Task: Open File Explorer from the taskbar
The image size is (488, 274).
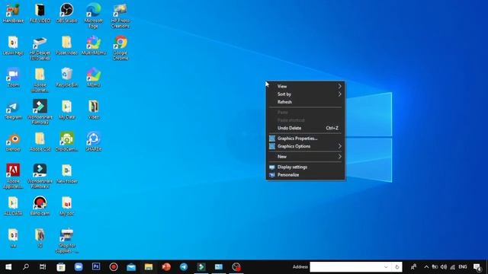Action: 149,266
